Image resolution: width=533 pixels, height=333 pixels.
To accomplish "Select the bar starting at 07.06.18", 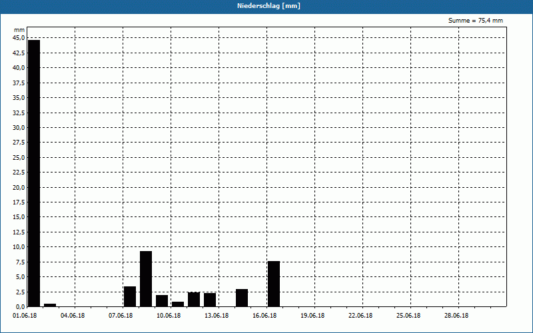I will click(129, 296).
